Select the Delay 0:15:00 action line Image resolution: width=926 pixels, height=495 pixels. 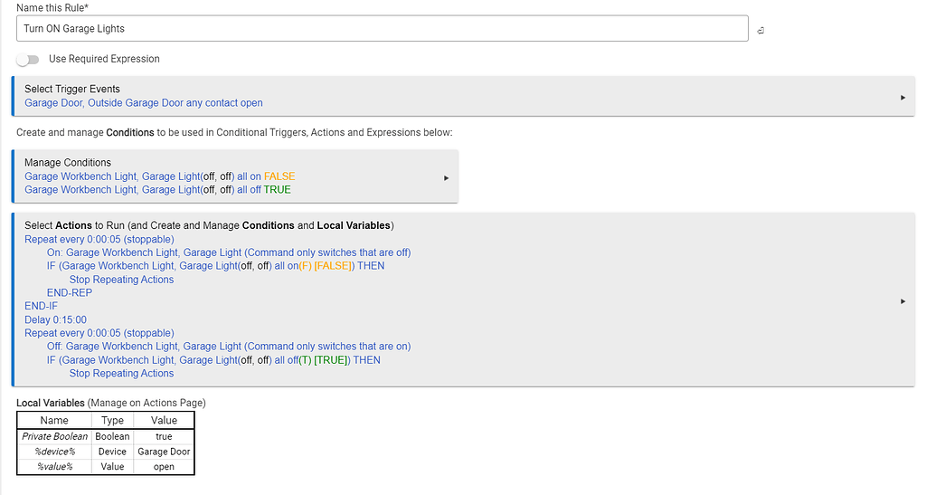coord(55,319)
